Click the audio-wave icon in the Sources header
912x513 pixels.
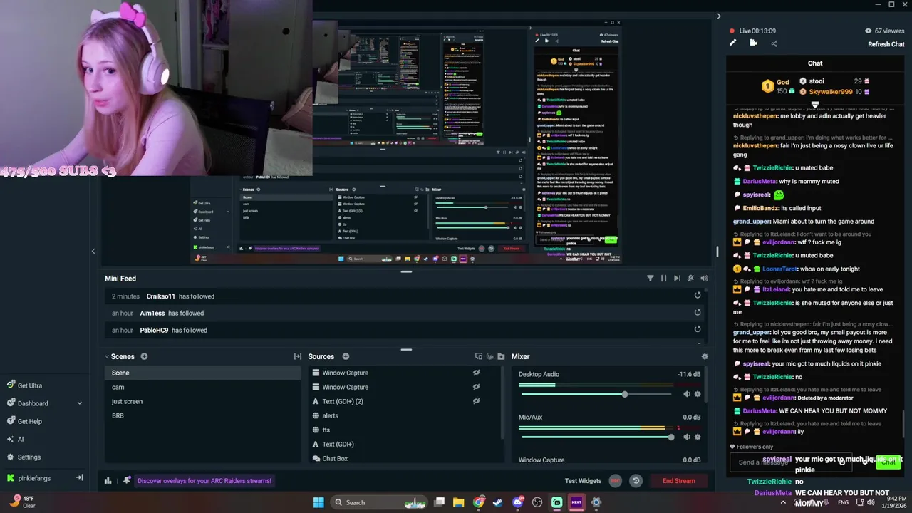[x=490, y=356]
